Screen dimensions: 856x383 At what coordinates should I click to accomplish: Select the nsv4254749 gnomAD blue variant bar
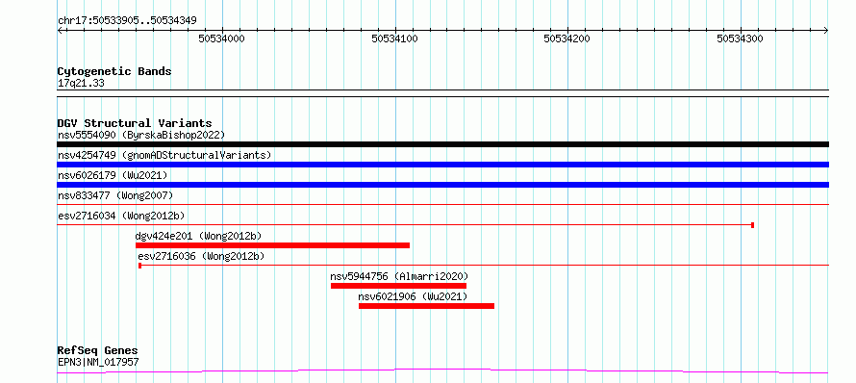tap(442, 165)
